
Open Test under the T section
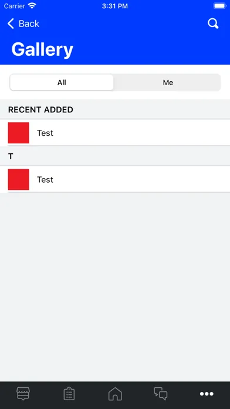pyautogui.click(x=115, y=179)
